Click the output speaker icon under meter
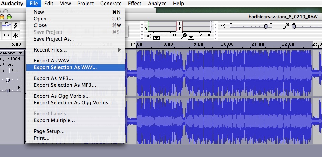Viewport: 322px width, 157px height. point(149,36)
